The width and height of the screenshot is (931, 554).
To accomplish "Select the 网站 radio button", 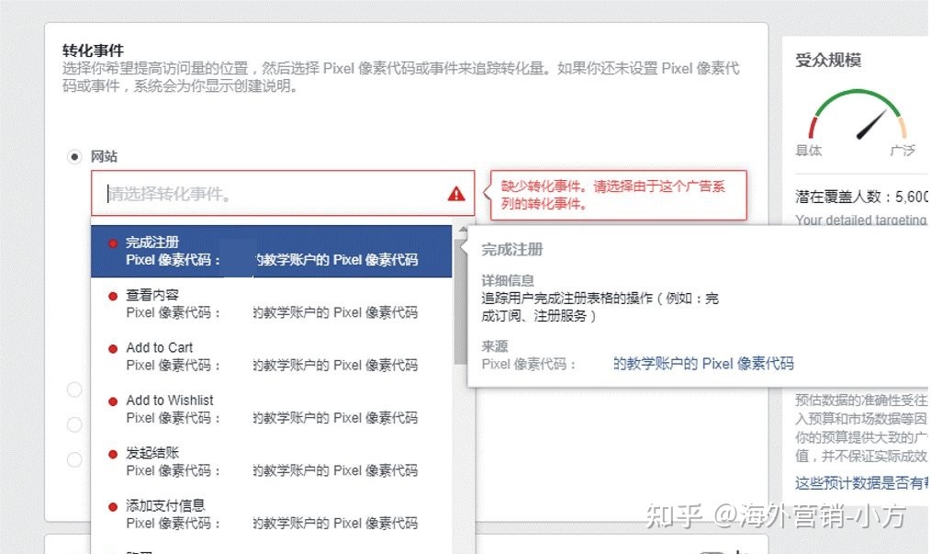I will [74, 157].
